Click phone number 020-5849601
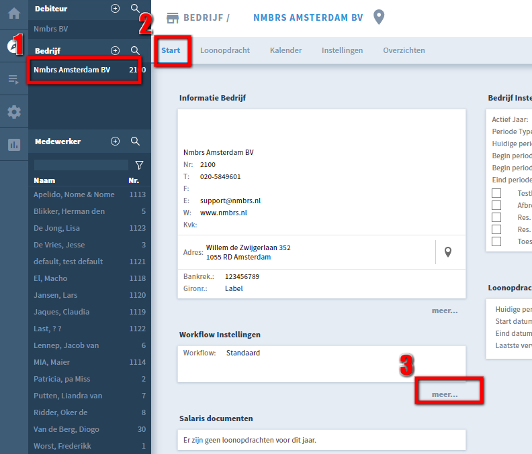This screenshot has height=454, width=532. pos(220,177)
